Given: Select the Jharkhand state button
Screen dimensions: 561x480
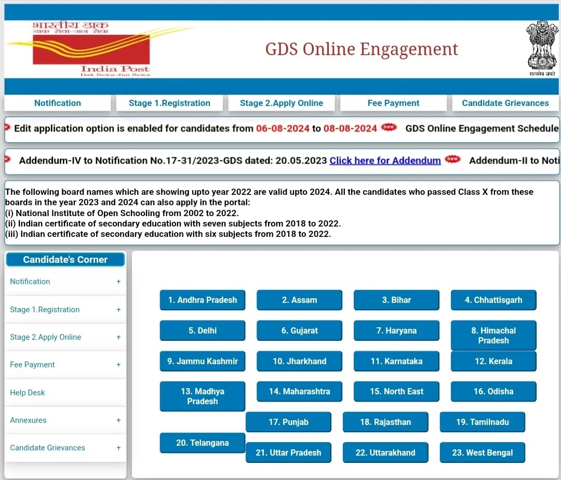Looking at the screenshot, I should (x=300, y=361).
